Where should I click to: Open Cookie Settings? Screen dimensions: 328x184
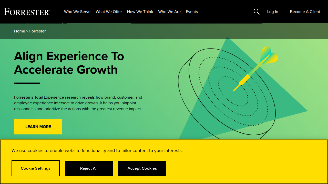[x=36, y=168]
